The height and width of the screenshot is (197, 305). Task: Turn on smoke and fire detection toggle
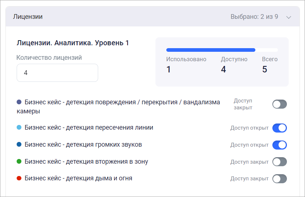279,179
